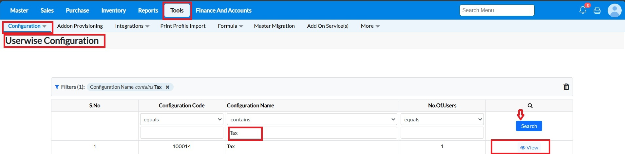Expand the Formula menu
Screen dimensions: 625x154
tap(230, 26)
